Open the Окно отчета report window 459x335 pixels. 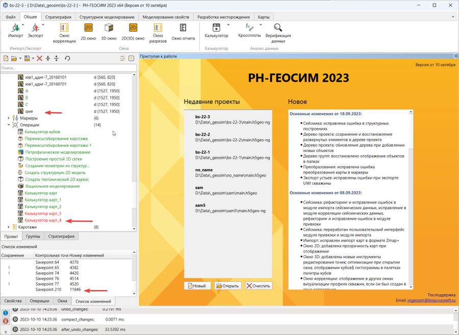[183, 31]
